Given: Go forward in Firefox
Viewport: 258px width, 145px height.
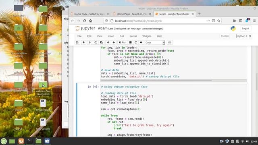Looking at the screenshot, I should click(79, 21).
